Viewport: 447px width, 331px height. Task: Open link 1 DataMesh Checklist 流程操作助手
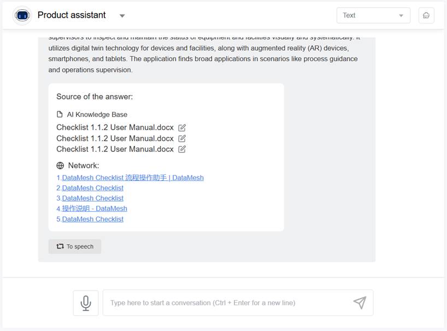click(133, 178)
